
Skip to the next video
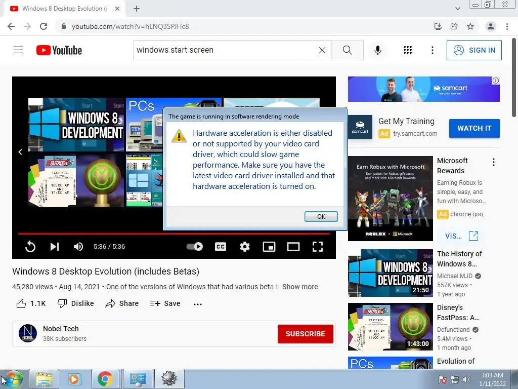pyautogui.click(x=55, y=247)
